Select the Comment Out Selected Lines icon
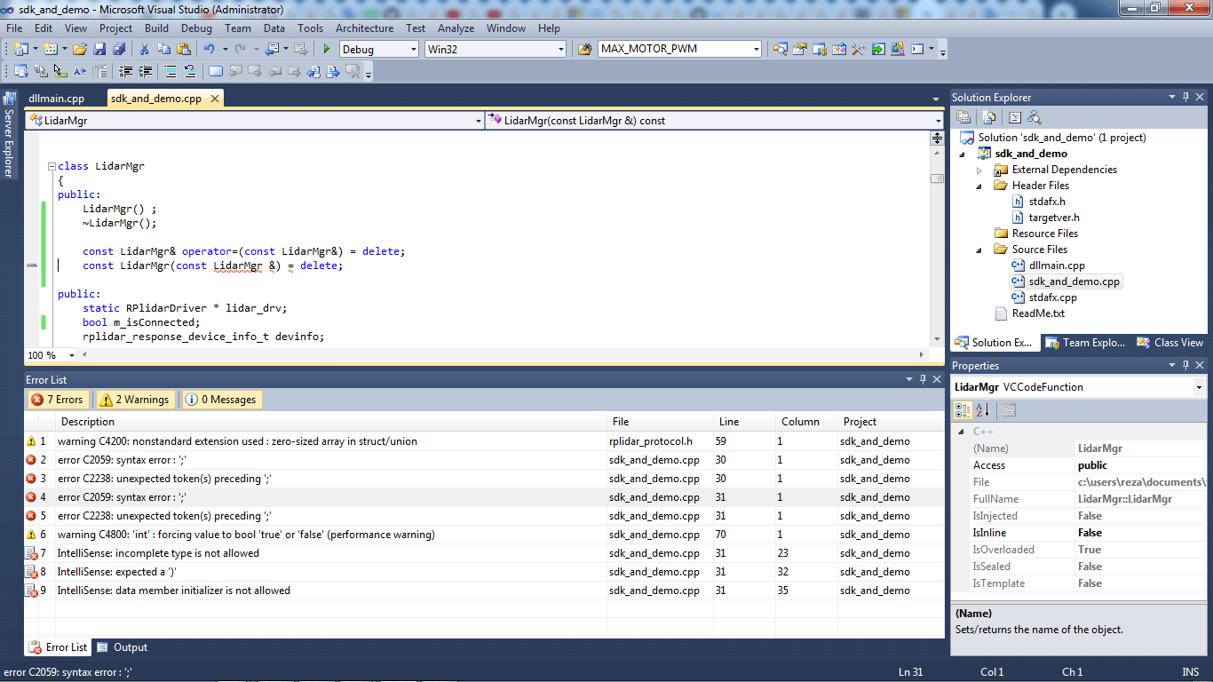This screenshot has height=682, width=1213. tap(170, 70)
